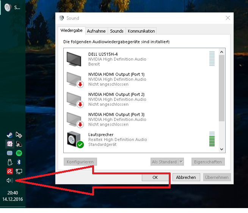Screen dimensions: 248x213
Task: Click the Lautsprecher speaker device icon
Action: [x=75, y=139]
